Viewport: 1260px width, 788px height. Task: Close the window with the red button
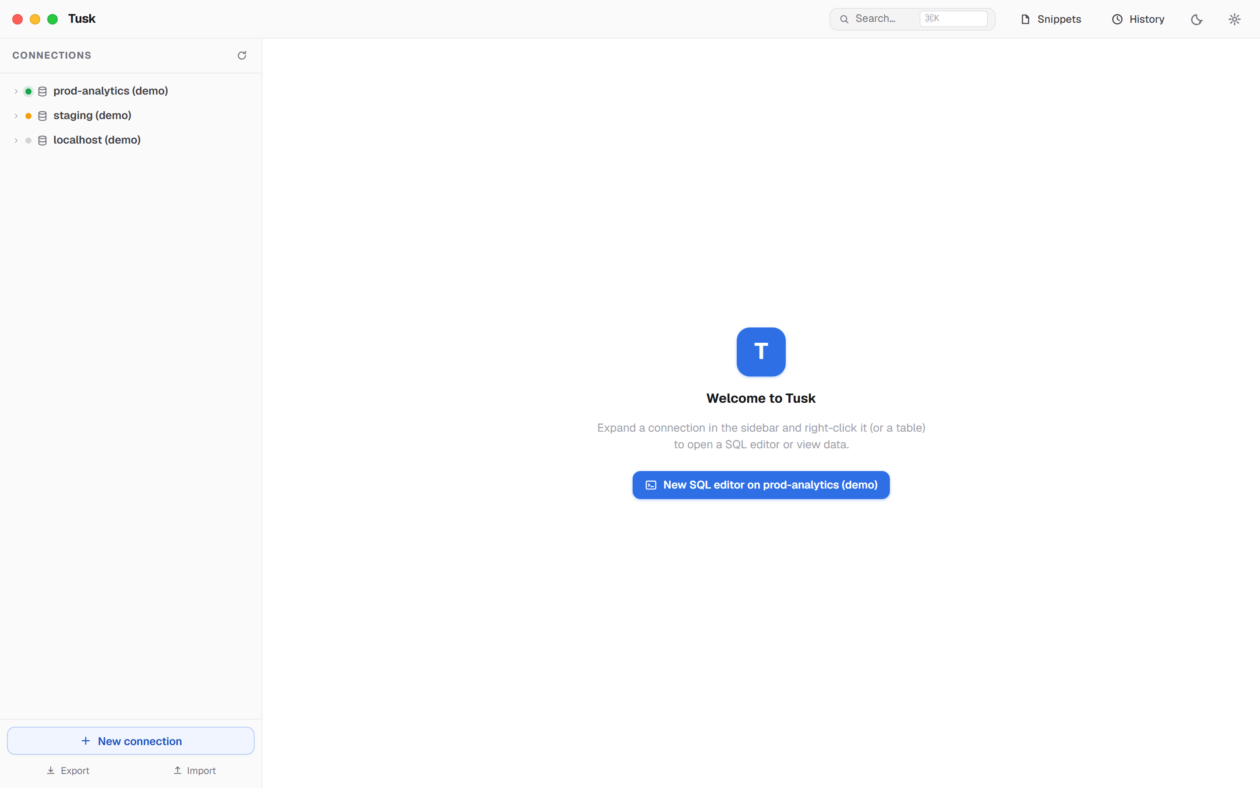(x=17, y=19)
